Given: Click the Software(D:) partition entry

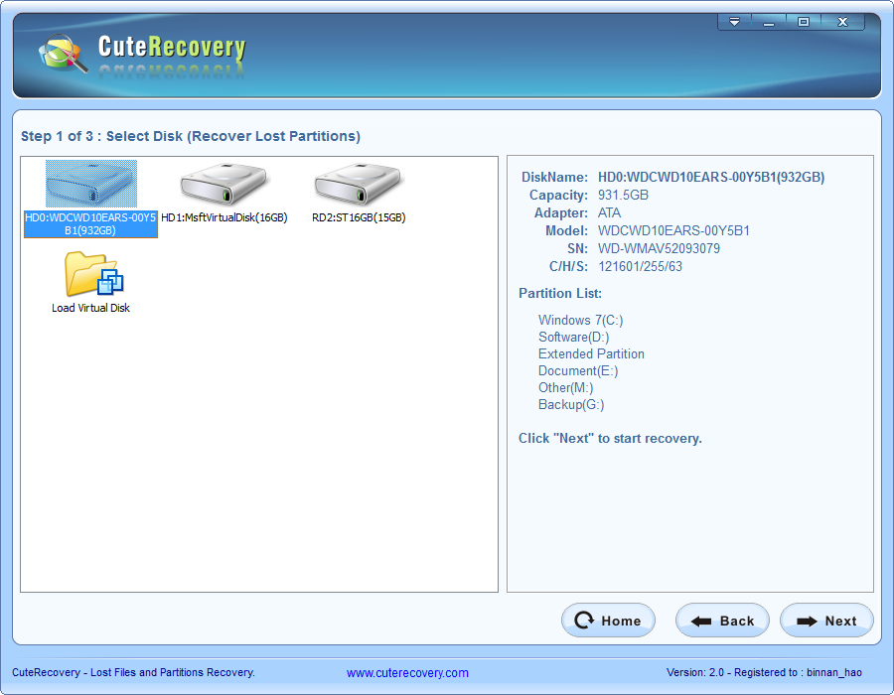Looking at the screenshot, I should pos(573,338).
